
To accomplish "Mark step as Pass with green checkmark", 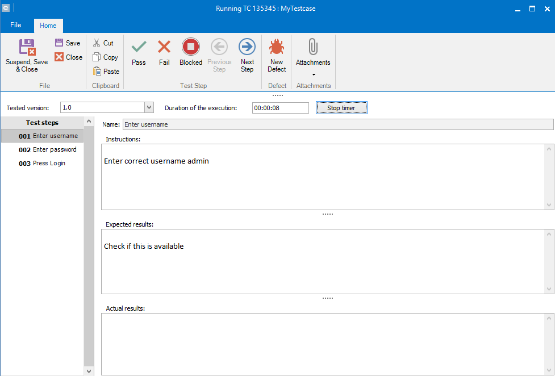I will 139,47.
